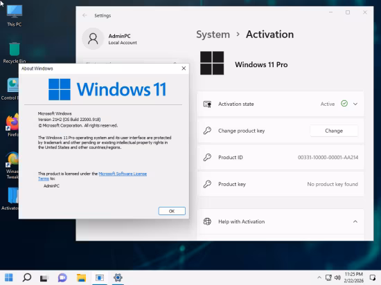Screen dimensions: 381x285
Task: Click the Version 21H2 OS Build line
Action: (x=69, y=120)
